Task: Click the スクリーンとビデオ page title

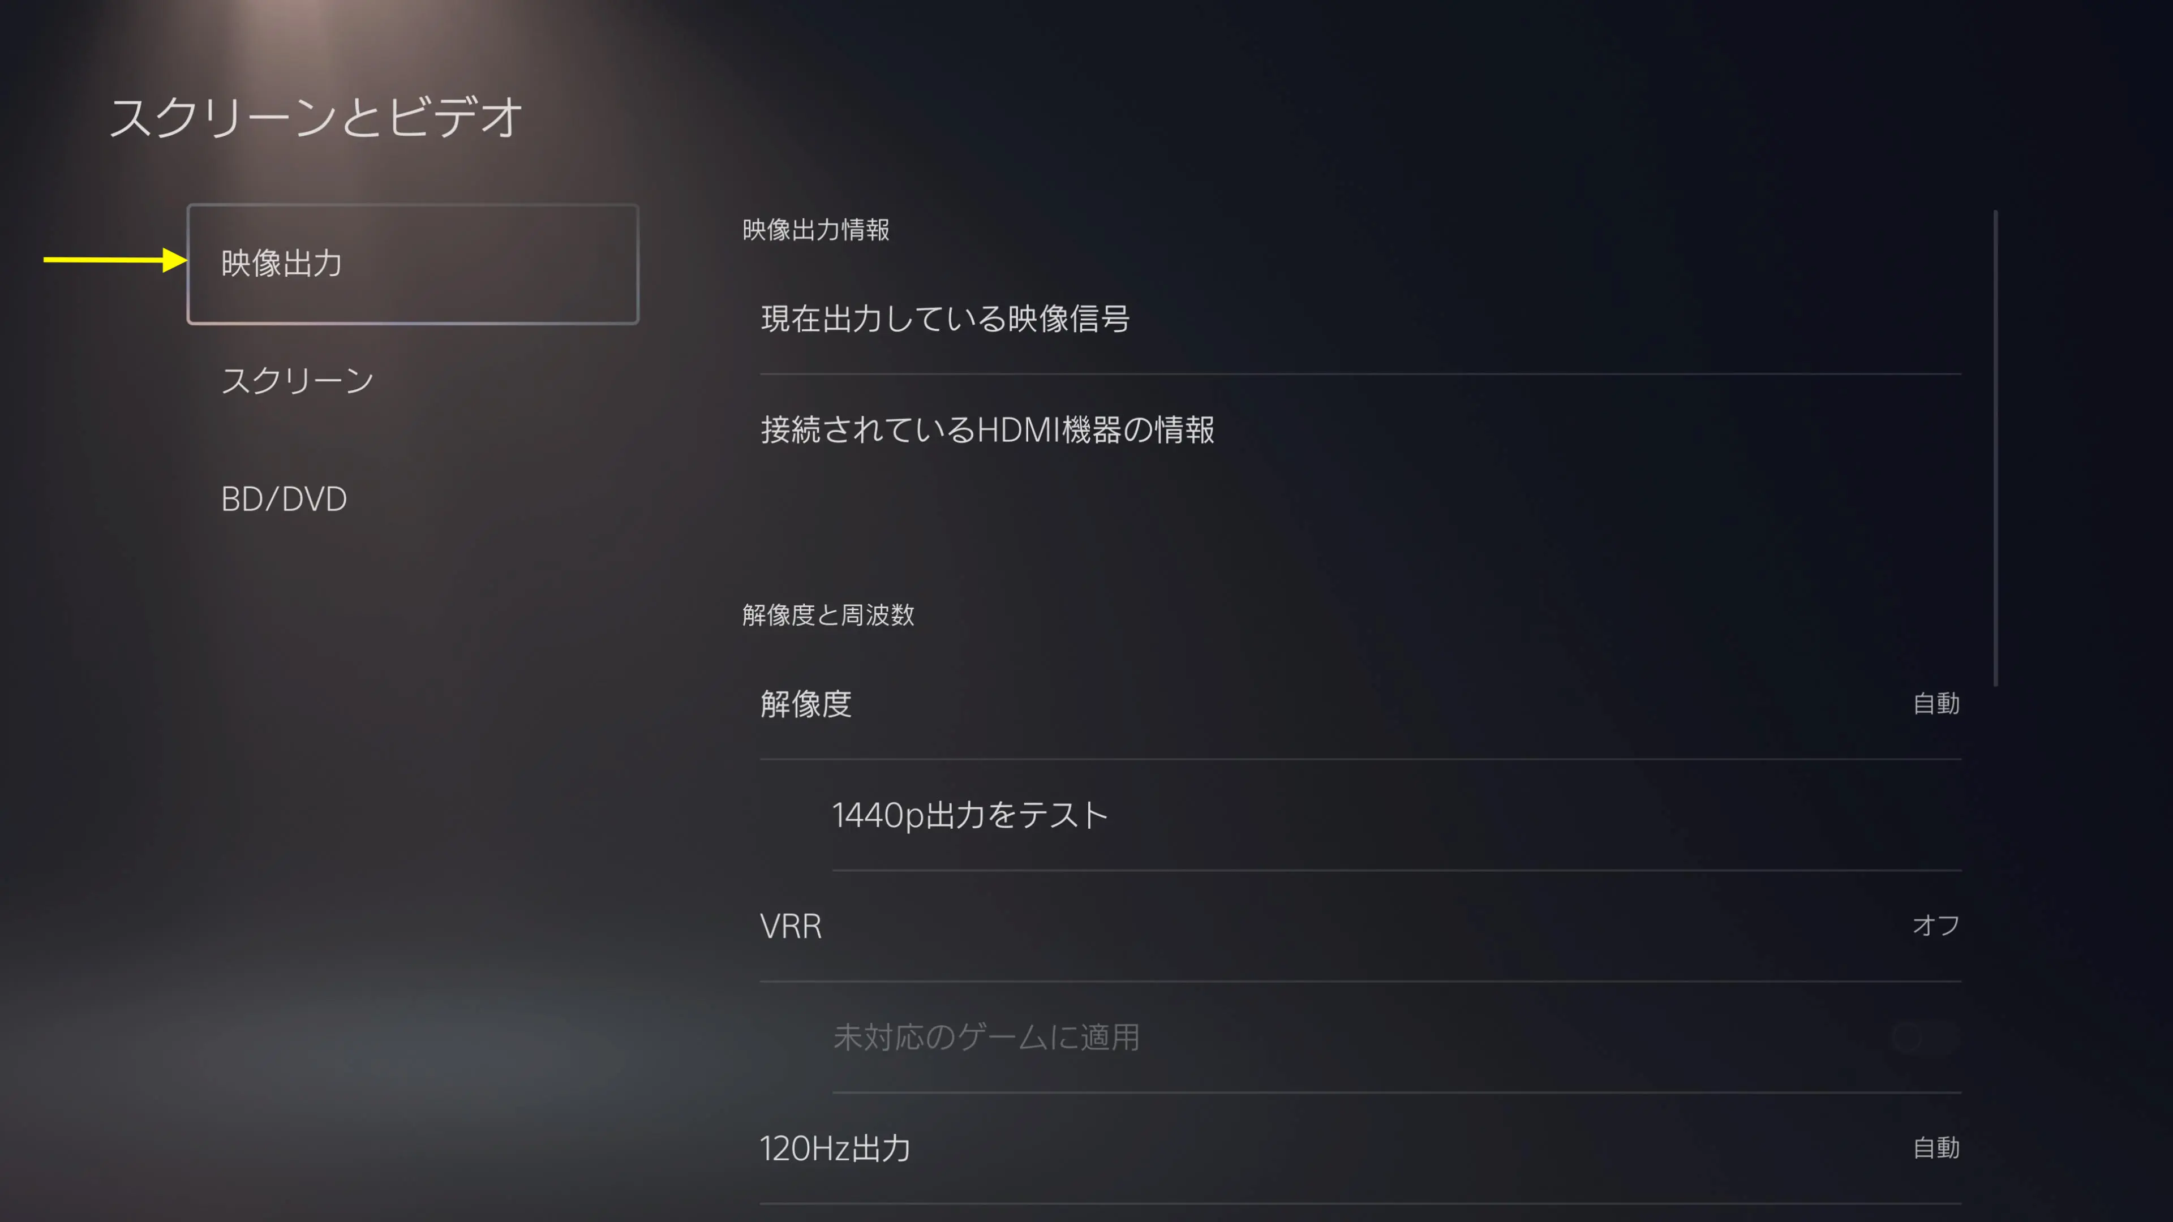Action: (316, 117)
